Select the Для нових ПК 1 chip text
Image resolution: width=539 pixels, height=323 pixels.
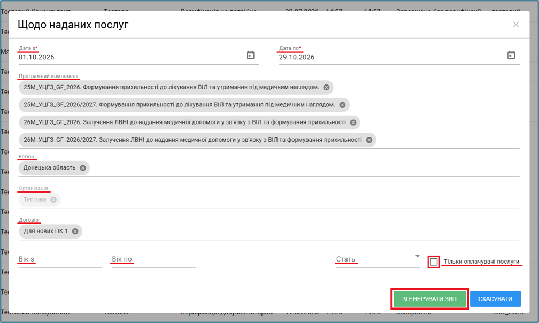[x=46, y=231]
